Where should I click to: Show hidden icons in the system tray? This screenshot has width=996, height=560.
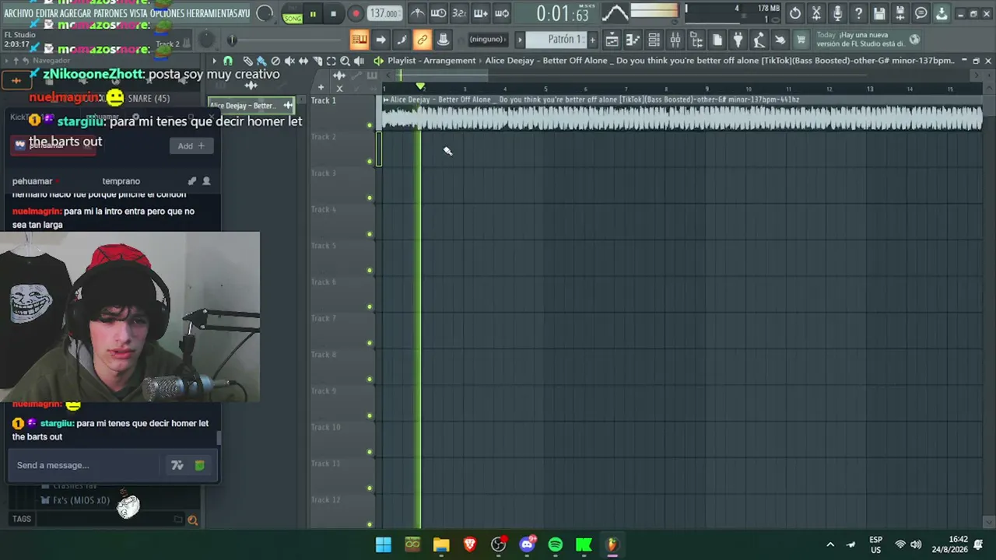[830, 544]
